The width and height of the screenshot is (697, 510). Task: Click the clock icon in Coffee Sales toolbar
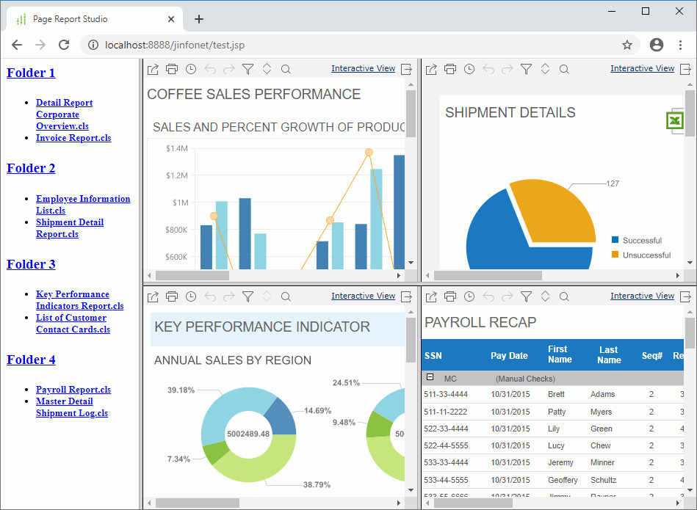tap(191, 69)
